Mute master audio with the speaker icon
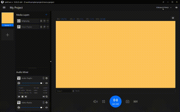This screenshot has height=112, width=180. 95,102
